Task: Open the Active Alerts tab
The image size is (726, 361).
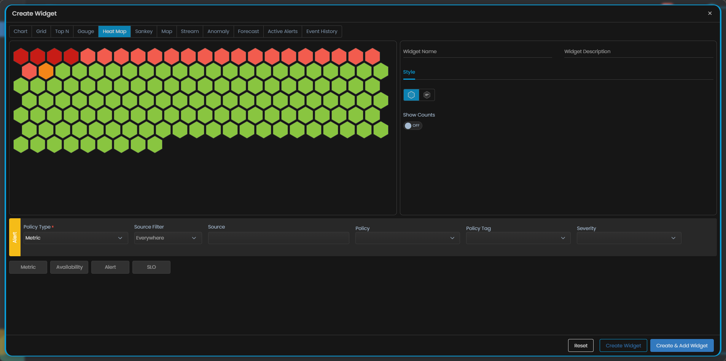Action: coord(282,32)
